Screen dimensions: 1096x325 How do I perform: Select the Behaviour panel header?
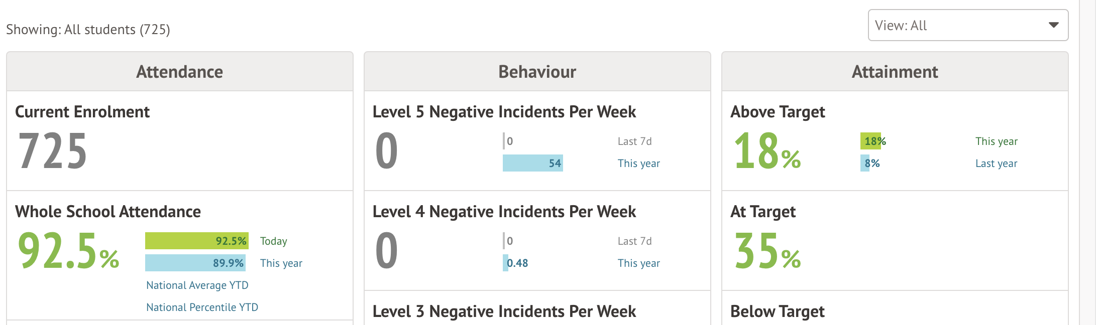(x=537, y=72)
